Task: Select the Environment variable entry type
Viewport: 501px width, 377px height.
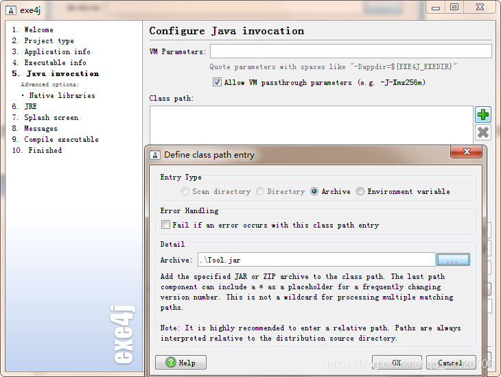Action: tap(360, 191)
